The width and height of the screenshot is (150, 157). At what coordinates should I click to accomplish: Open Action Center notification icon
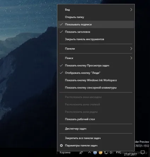click(143, 152)
